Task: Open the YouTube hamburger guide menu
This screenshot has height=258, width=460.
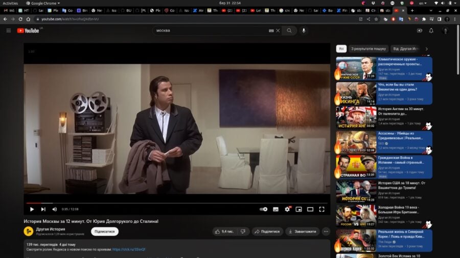Action: [9, 31]
